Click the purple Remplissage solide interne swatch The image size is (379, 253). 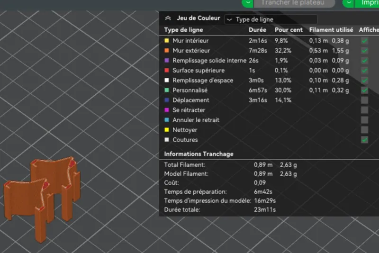tap(167, 61)
